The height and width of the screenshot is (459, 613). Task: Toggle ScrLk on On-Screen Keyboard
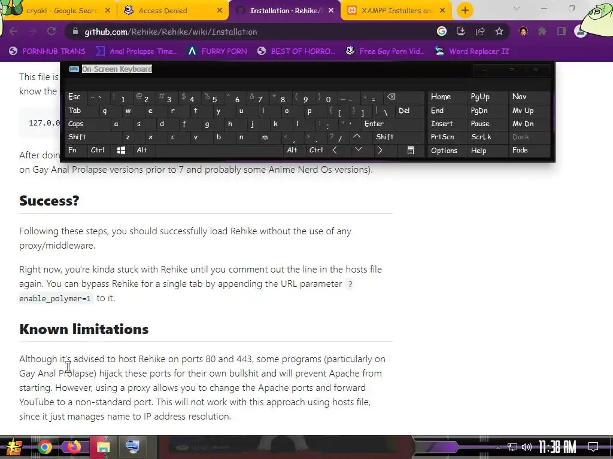coord(488,137)
